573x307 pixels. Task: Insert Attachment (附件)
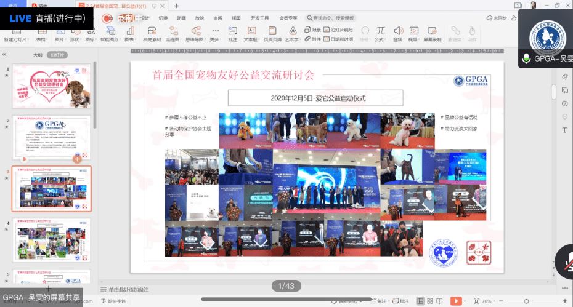point(313,39)
